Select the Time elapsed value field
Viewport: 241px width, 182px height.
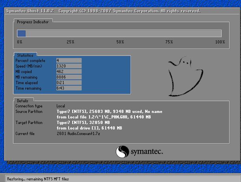(69, 83)
